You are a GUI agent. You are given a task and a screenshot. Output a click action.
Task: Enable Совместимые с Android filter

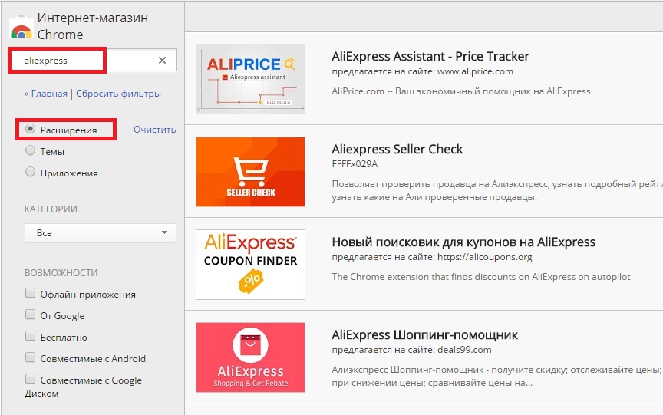[x=31, y=357]
